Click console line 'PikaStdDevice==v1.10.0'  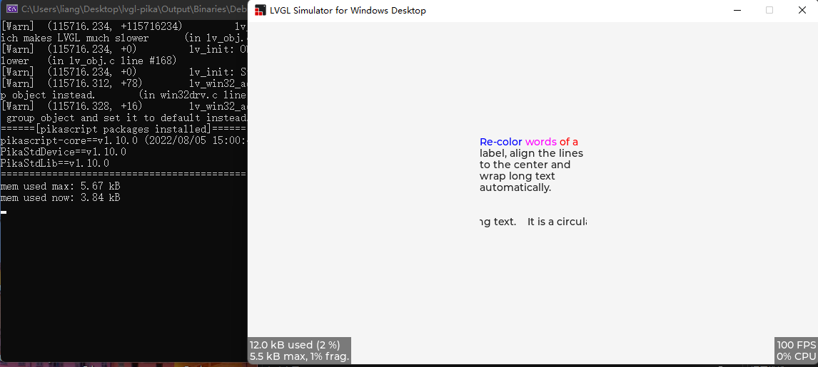pos(63,152)
